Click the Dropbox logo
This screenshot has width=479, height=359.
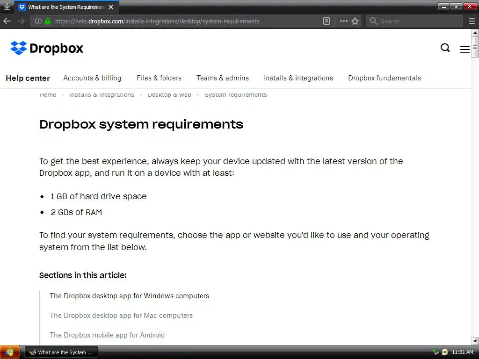coord(46,48)
